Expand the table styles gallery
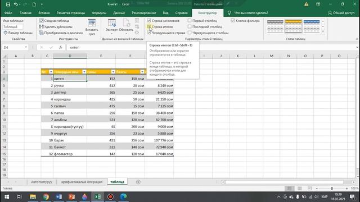 pyautogui.click(x=323, y=32)
